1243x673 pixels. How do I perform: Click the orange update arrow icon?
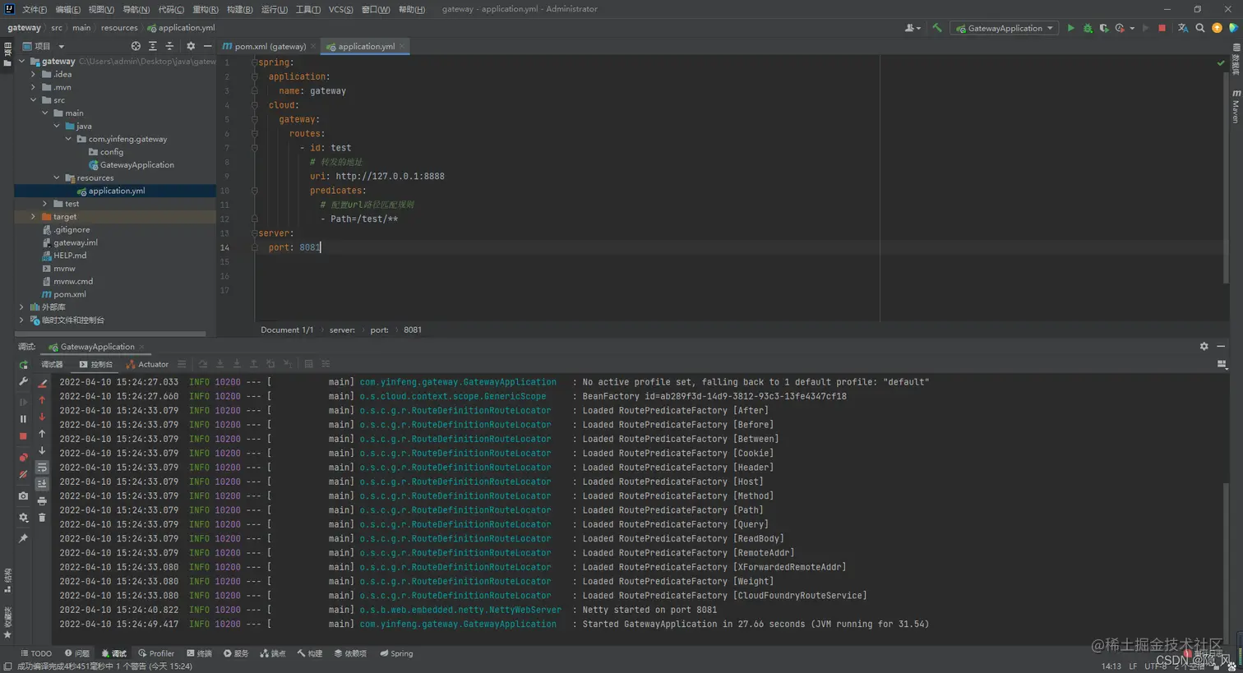click(x=1218, y=28)
